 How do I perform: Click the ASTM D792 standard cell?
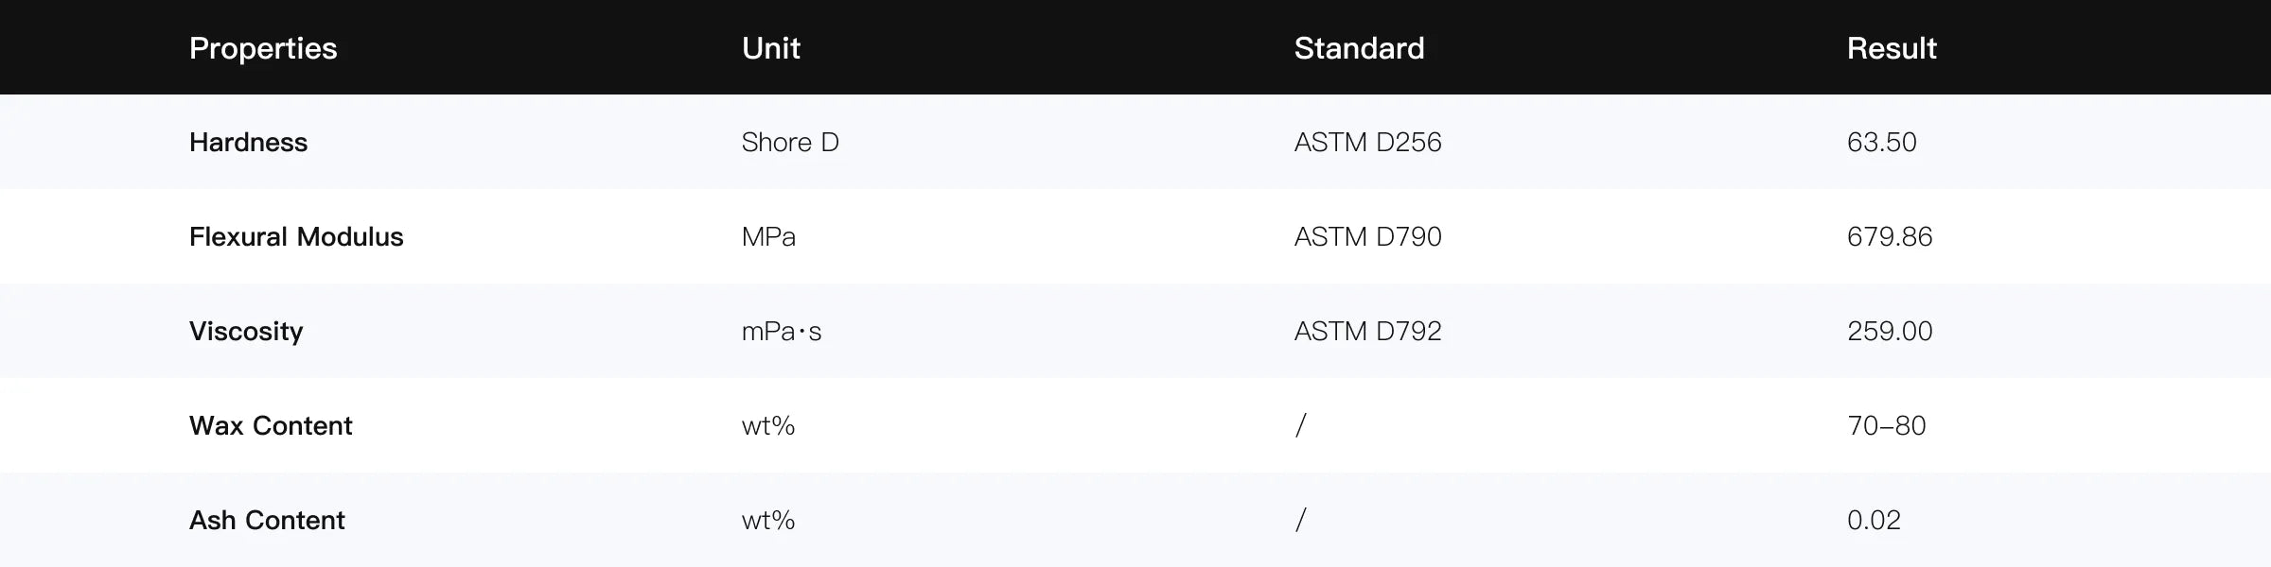tap(1367, 331)
